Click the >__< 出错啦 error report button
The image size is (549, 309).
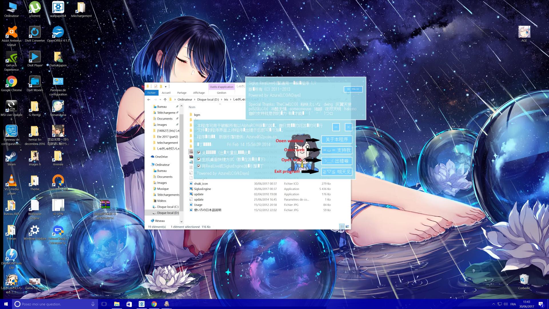coord(337,161)
